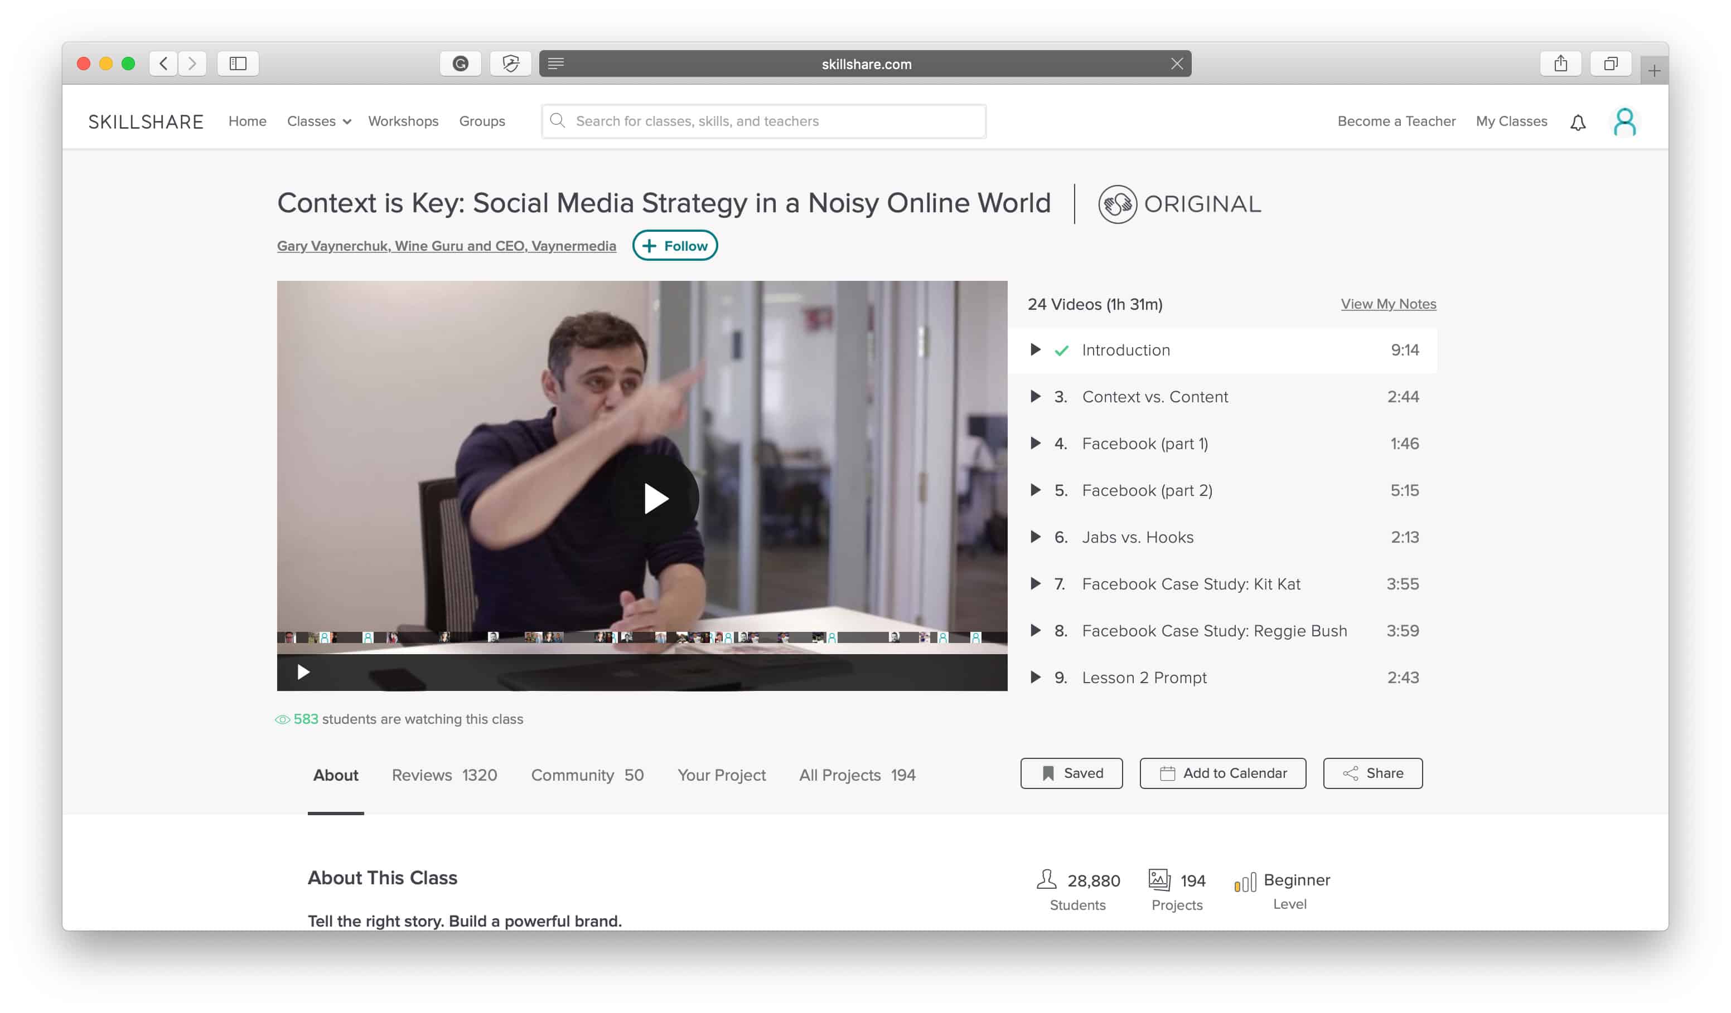Play lesson 7 Facebook Case Study: Kit Kat
This screenshot has height=1013, width=1731.
pos(1223,584)
